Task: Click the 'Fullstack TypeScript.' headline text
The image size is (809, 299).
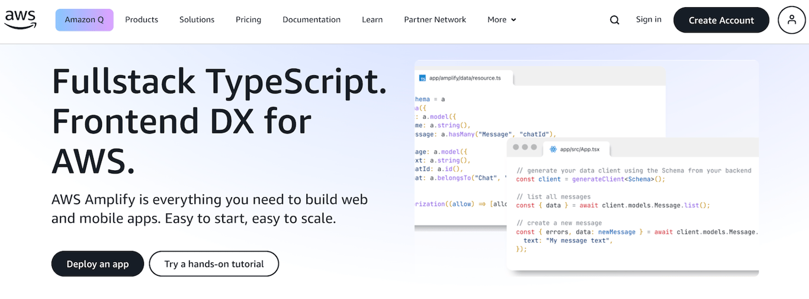Action: [219, 82]
